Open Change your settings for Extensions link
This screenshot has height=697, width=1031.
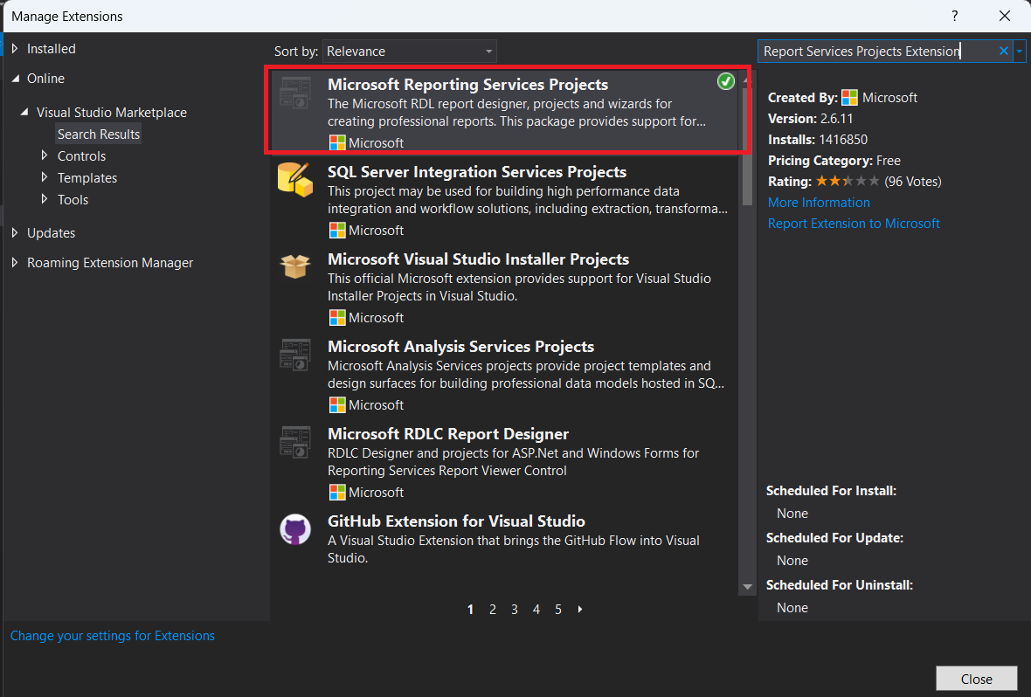[113, 636]
